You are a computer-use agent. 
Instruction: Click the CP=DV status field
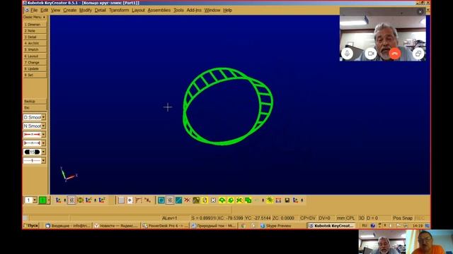point(308,218)
